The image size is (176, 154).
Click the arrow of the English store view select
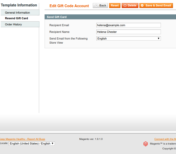point(159,38)
